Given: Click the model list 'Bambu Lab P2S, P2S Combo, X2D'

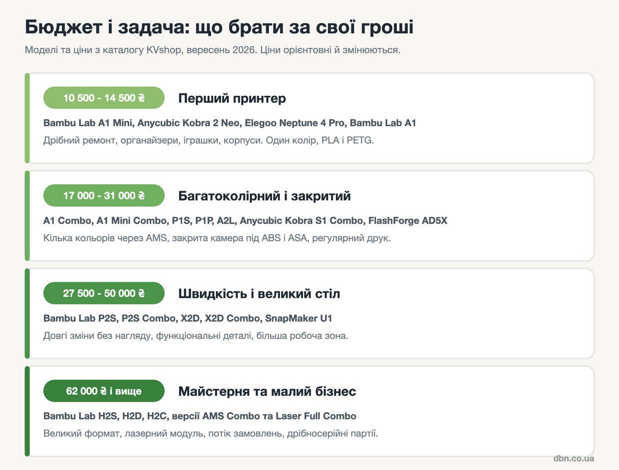Looking at the screenshot, I should pyautogui.click(x=188, y=318).
